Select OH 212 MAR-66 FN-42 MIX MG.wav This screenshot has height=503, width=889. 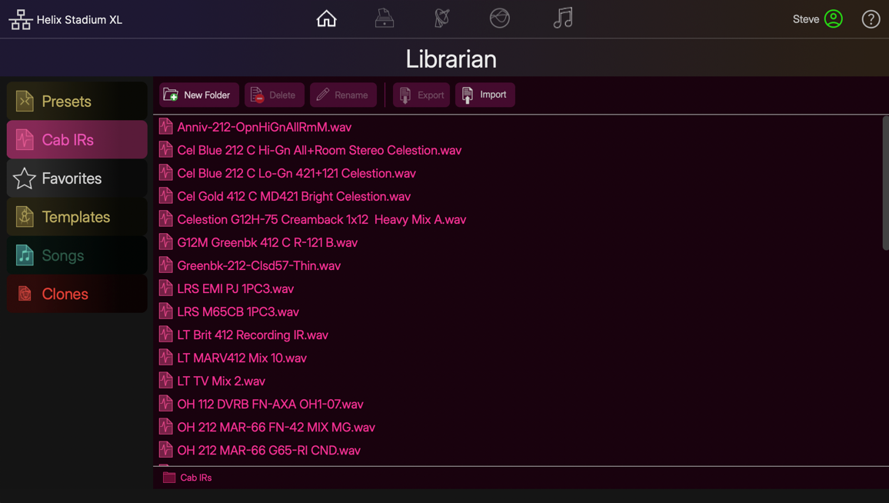point(276,427)
